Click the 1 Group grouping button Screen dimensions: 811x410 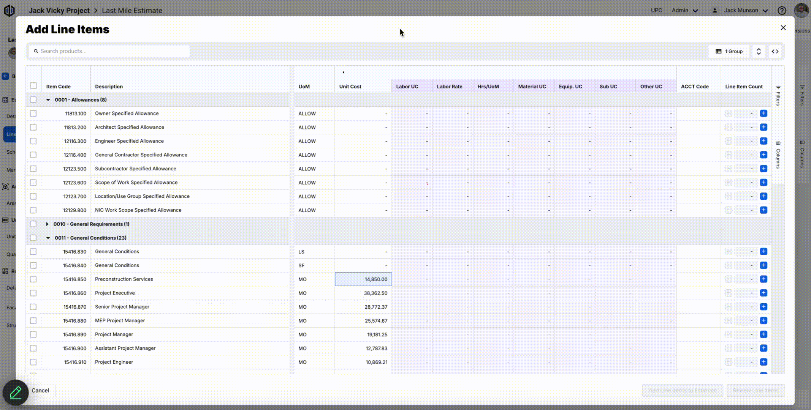pos(729,51)
